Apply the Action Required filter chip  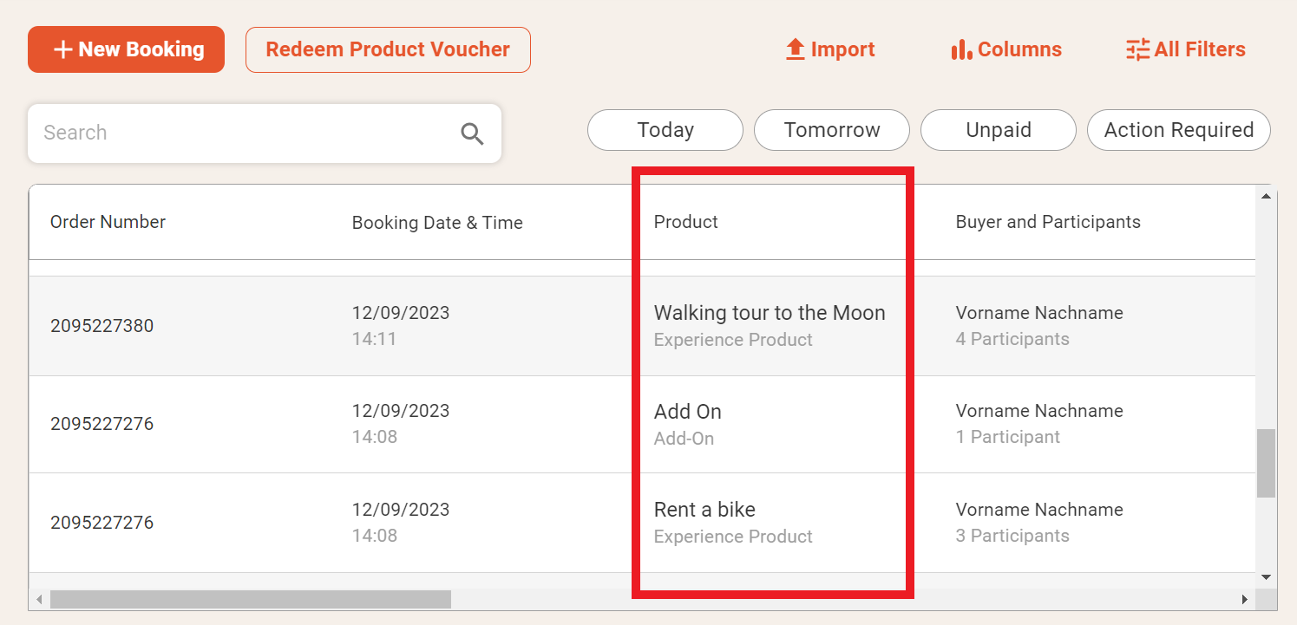(1179, 130)
